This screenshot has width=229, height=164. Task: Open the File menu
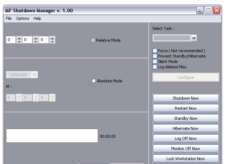click(x=9, y=18)
